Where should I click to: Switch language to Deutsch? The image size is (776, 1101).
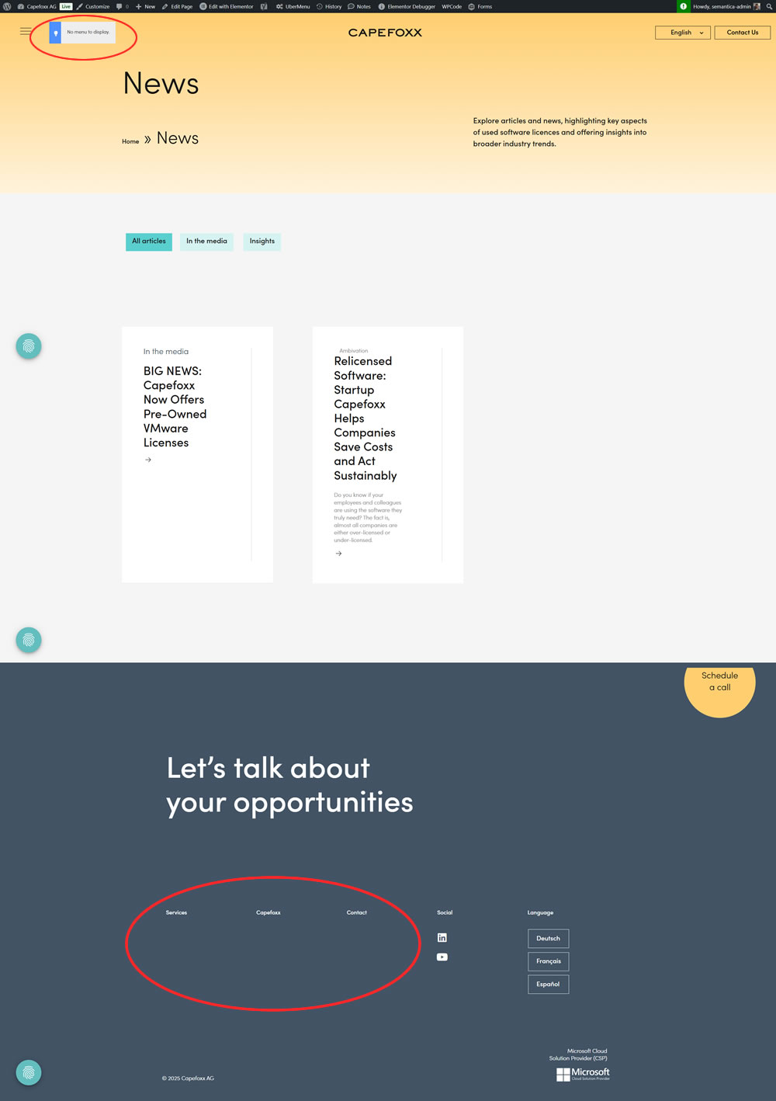(x=549, y=939)
